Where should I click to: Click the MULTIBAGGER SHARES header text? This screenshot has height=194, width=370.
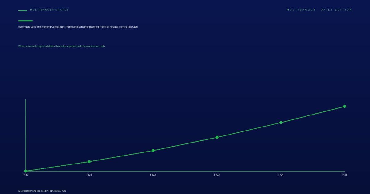(49, 10)
